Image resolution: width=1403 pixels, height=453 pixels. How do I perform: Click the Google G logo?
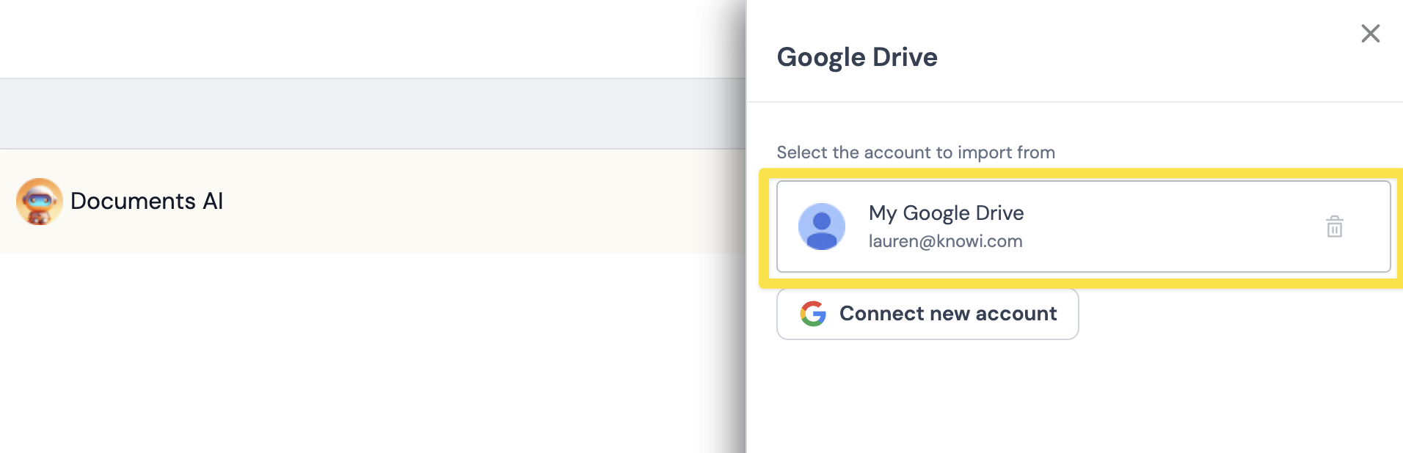(x=813, y=314)
